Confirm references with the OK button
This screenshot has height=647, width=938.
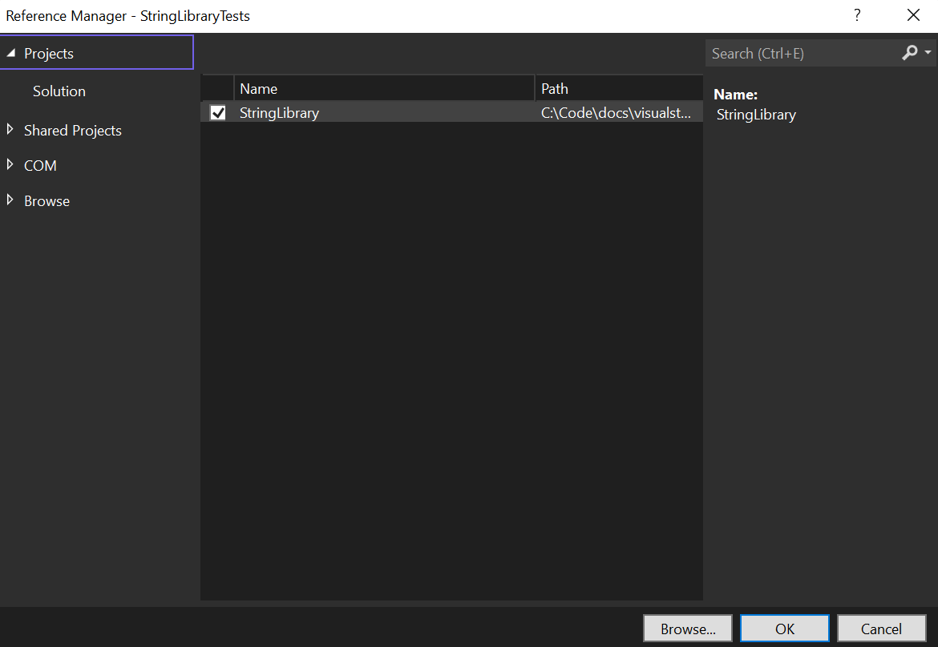tap(784, 628)
